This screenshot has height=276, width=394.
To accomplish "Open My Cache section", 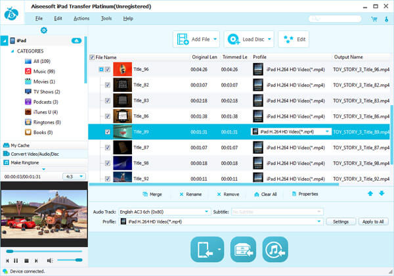I will coord(44,145).
